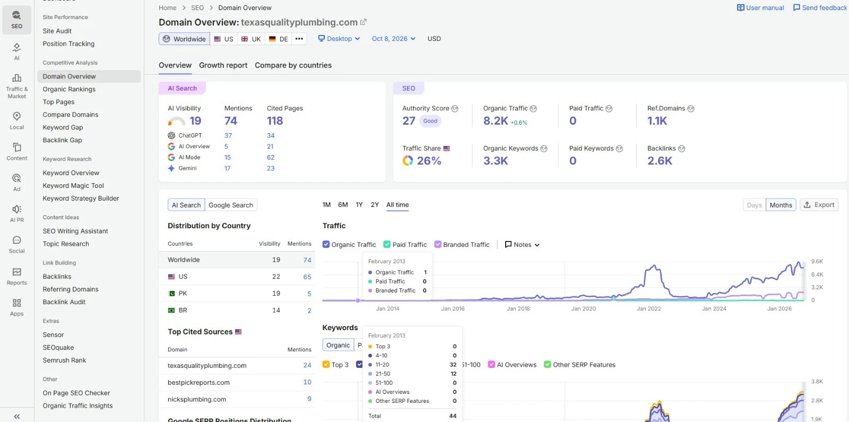
Task: Open the Social sidebar icon
Action: point(16,244)
